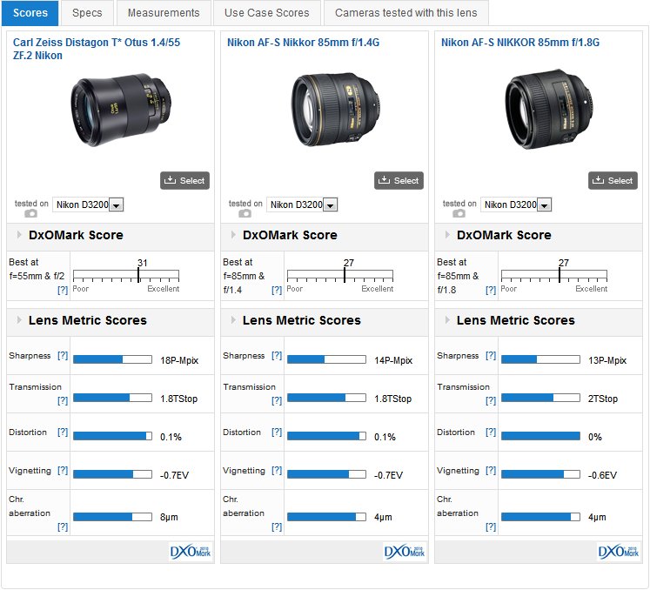Viewport: 650px width, 590px height.
Task: Click Select button under Nikkor 85mm f/1.4G
Action: 399,180
